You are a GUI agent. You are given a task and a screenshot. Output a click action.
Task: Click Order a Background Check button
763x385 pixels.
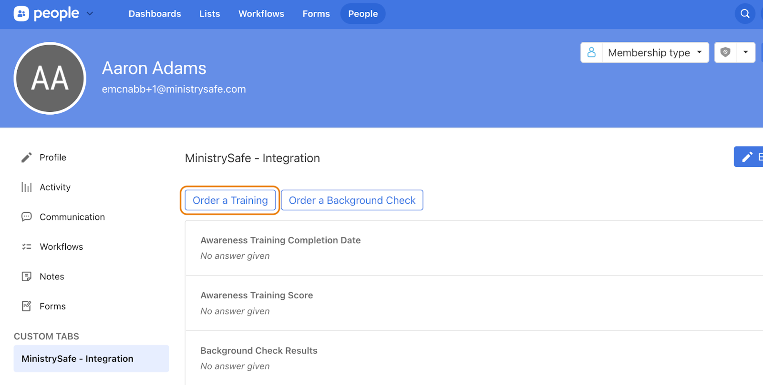352,200
